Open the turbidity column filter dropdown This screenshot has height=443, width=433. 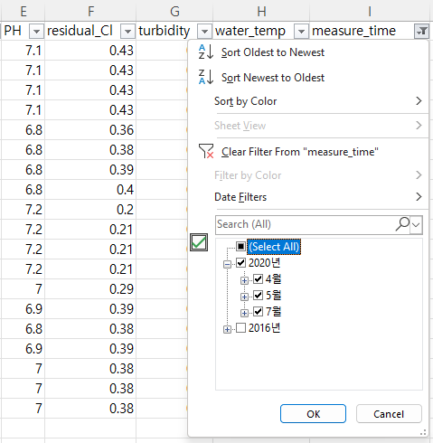coord(204,31)
